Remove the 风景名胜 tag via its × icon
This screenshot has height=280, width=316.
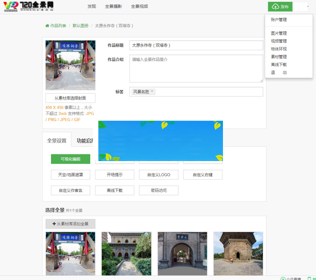coord(152,91)
